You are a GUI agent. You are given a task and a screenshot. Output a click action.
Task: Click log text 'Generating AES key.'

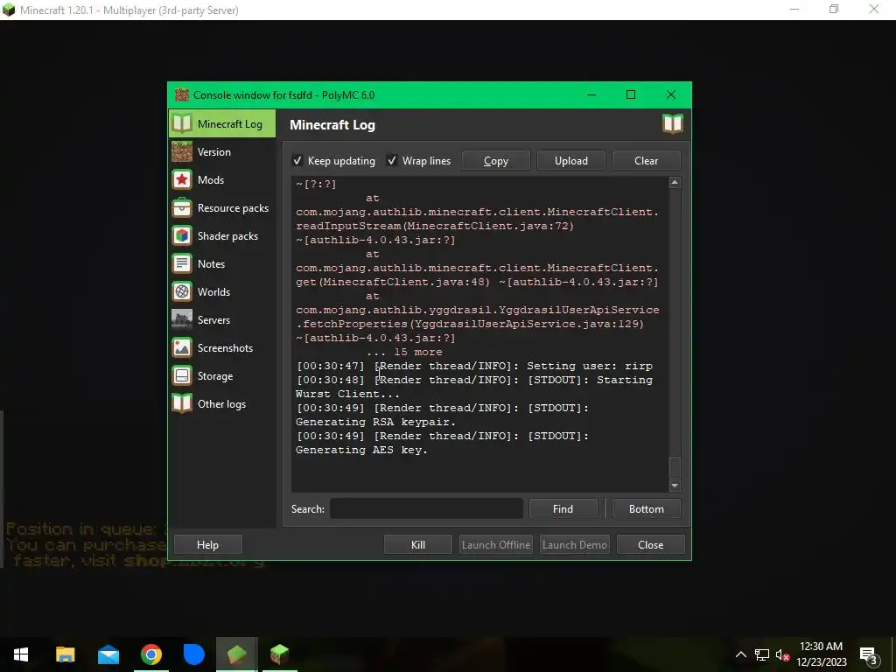tap(361, 450)
